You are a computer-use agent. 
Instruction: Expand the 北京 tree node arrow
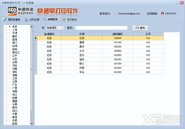point(10,26)
